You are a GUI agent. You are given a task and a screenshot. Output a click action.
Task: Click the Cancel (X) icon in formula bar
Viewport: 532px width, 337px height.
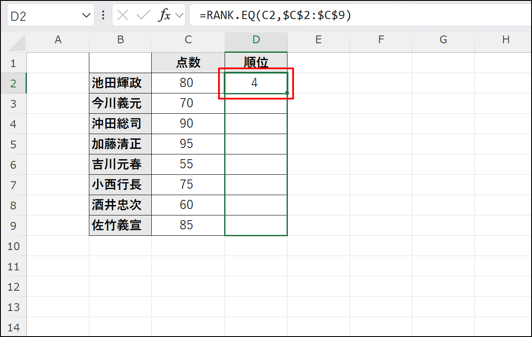tap(123, 15)
